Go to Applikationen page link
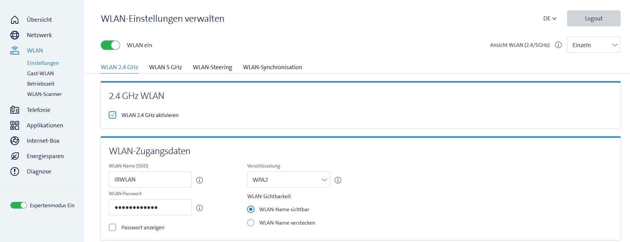 (x=45, y=125)
